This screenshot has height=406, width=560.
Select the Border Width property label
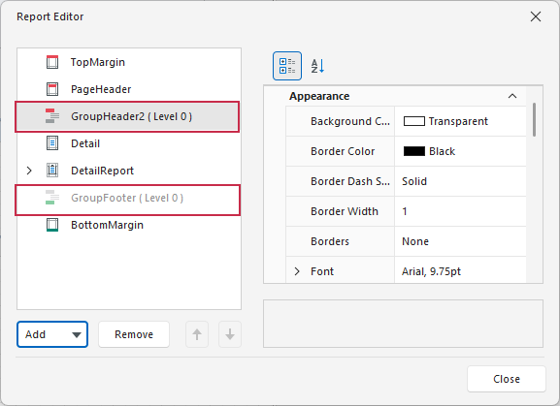tap(345, 211)
